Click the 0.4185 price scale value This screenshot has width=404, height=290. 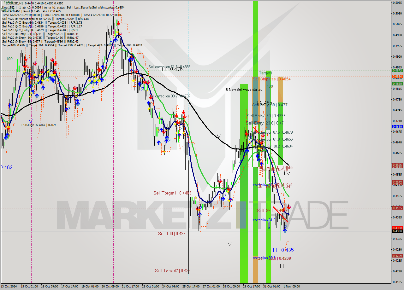[397, 282]
